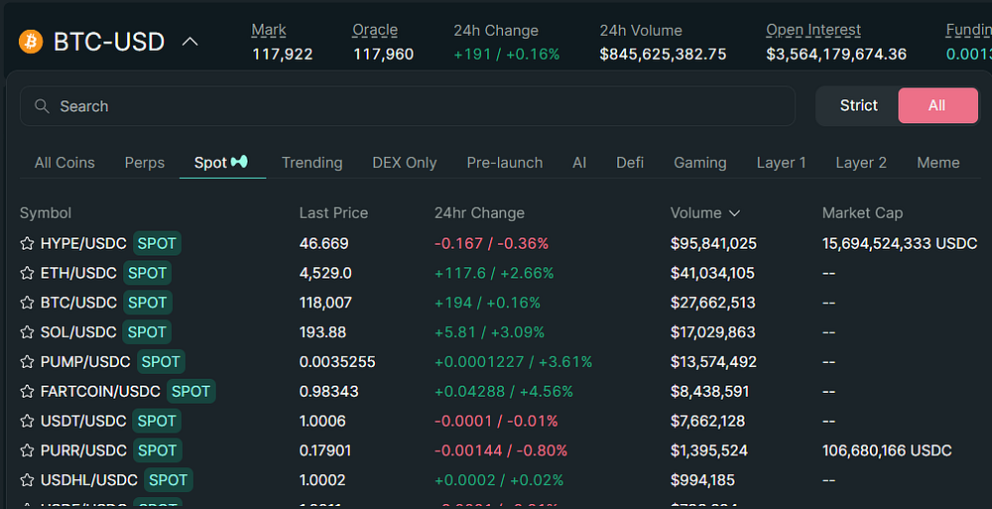The height and width of the screenshot is (509, 992).
Task: Star the PUMP/USDC row
Action: [x=27, y=362]
